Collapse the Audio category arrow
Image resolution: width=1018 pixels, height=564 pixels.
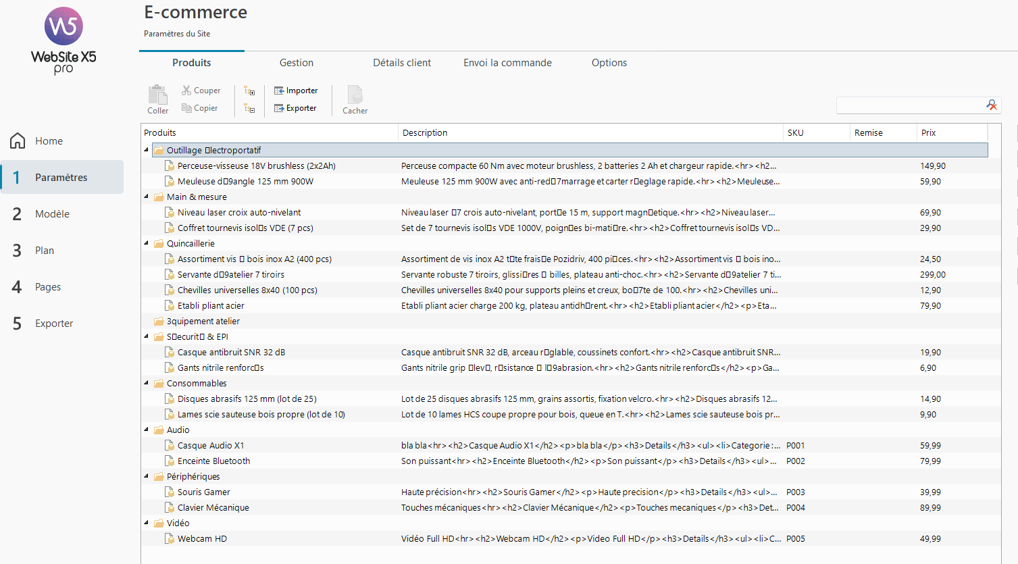[147, 430]
